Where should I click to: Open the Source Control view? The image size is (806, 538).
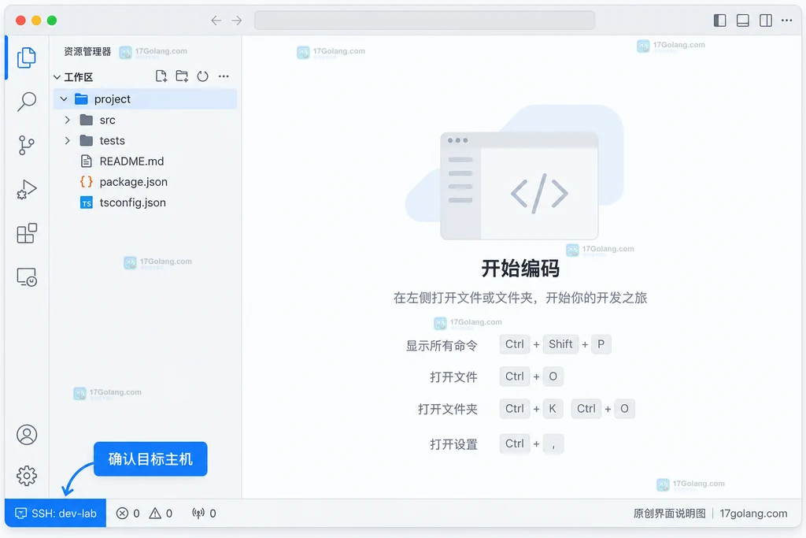[26, 145]
